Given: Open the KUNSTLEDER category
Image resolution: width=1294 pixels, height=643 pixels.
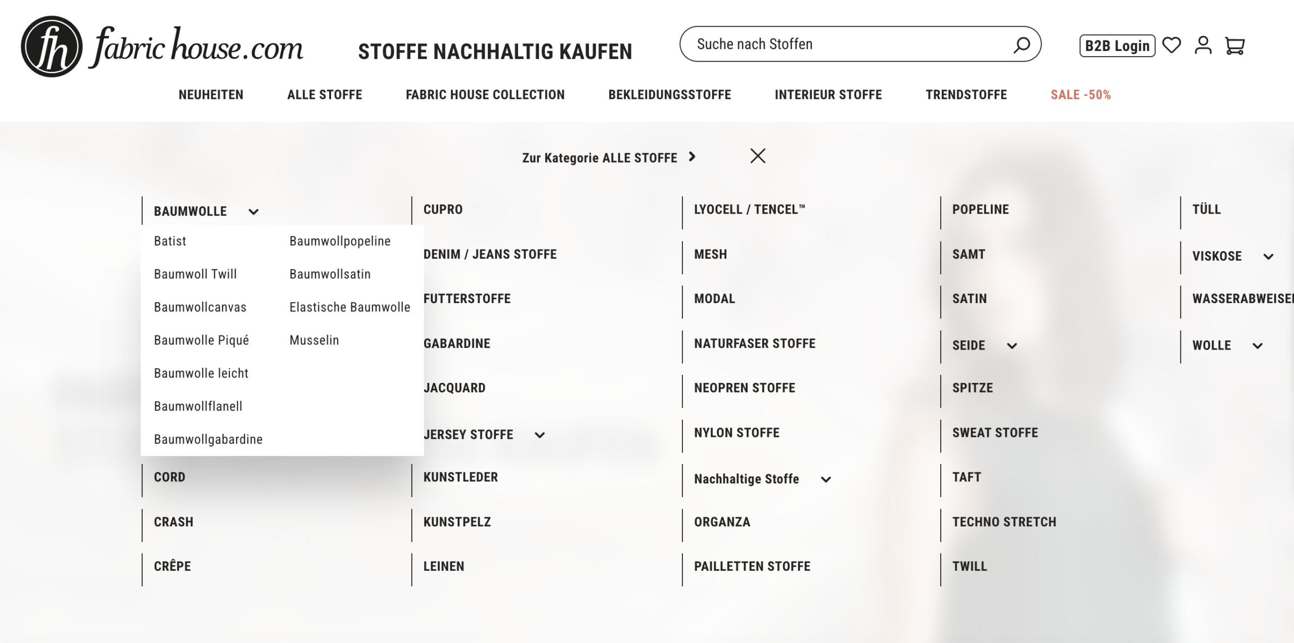Looking at the screenshot, I should pos(460,477).
